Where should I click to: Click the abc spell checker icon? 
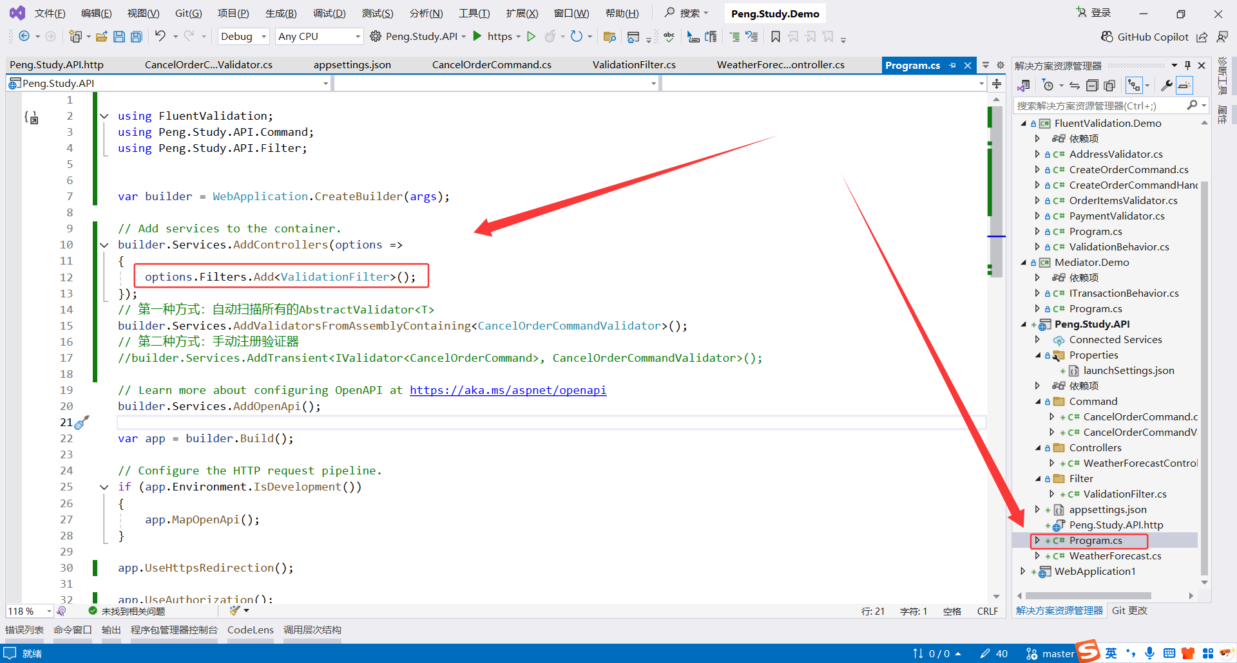coord(669,37)
